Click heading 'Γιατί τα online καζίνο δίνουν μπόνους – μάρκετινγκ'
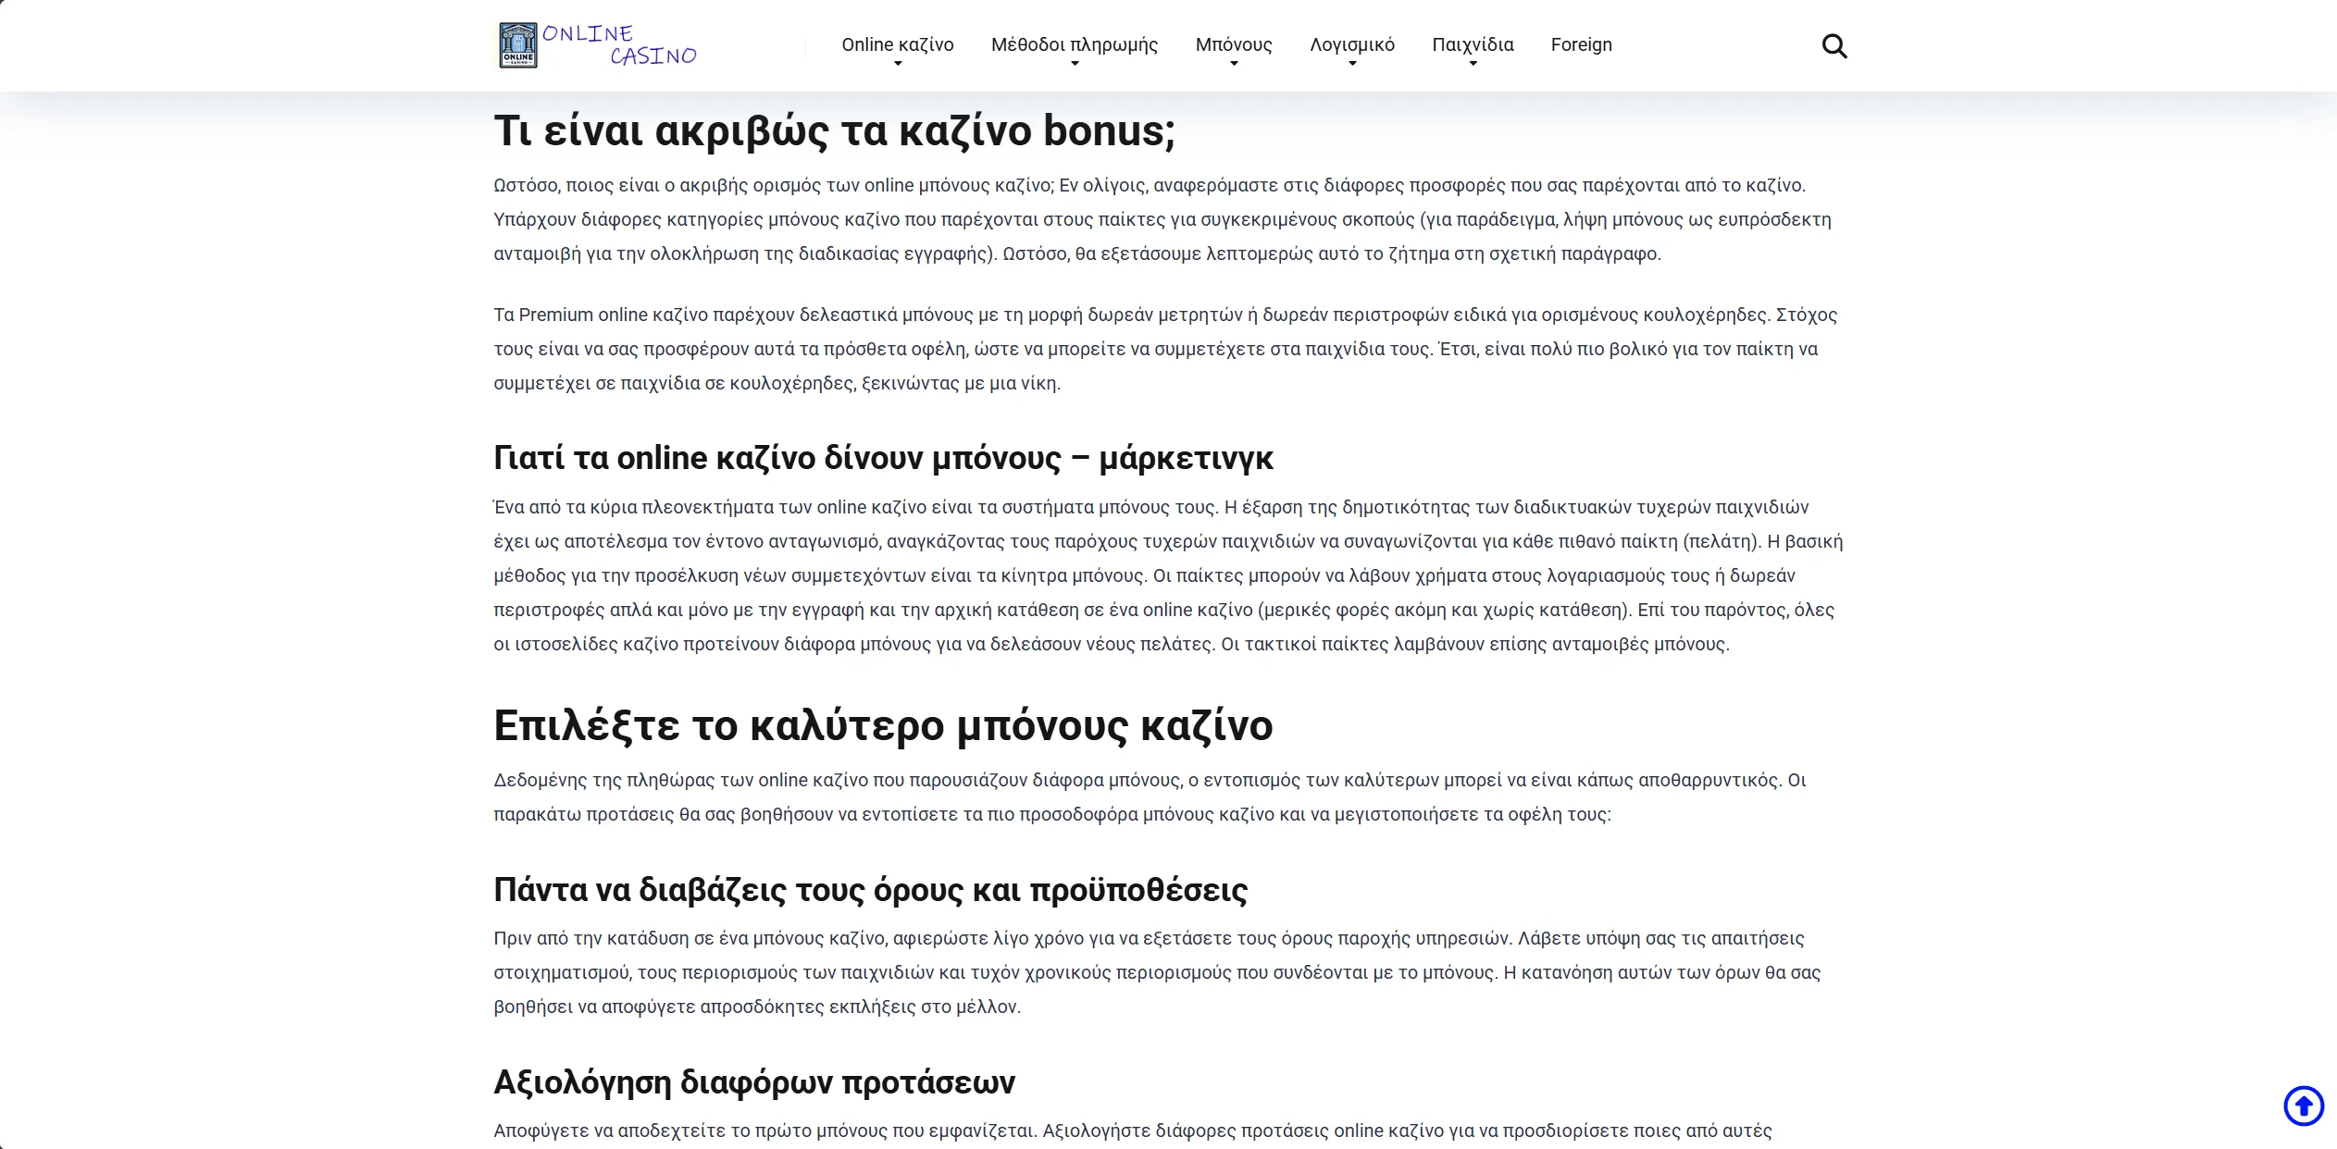 [883, 458]
